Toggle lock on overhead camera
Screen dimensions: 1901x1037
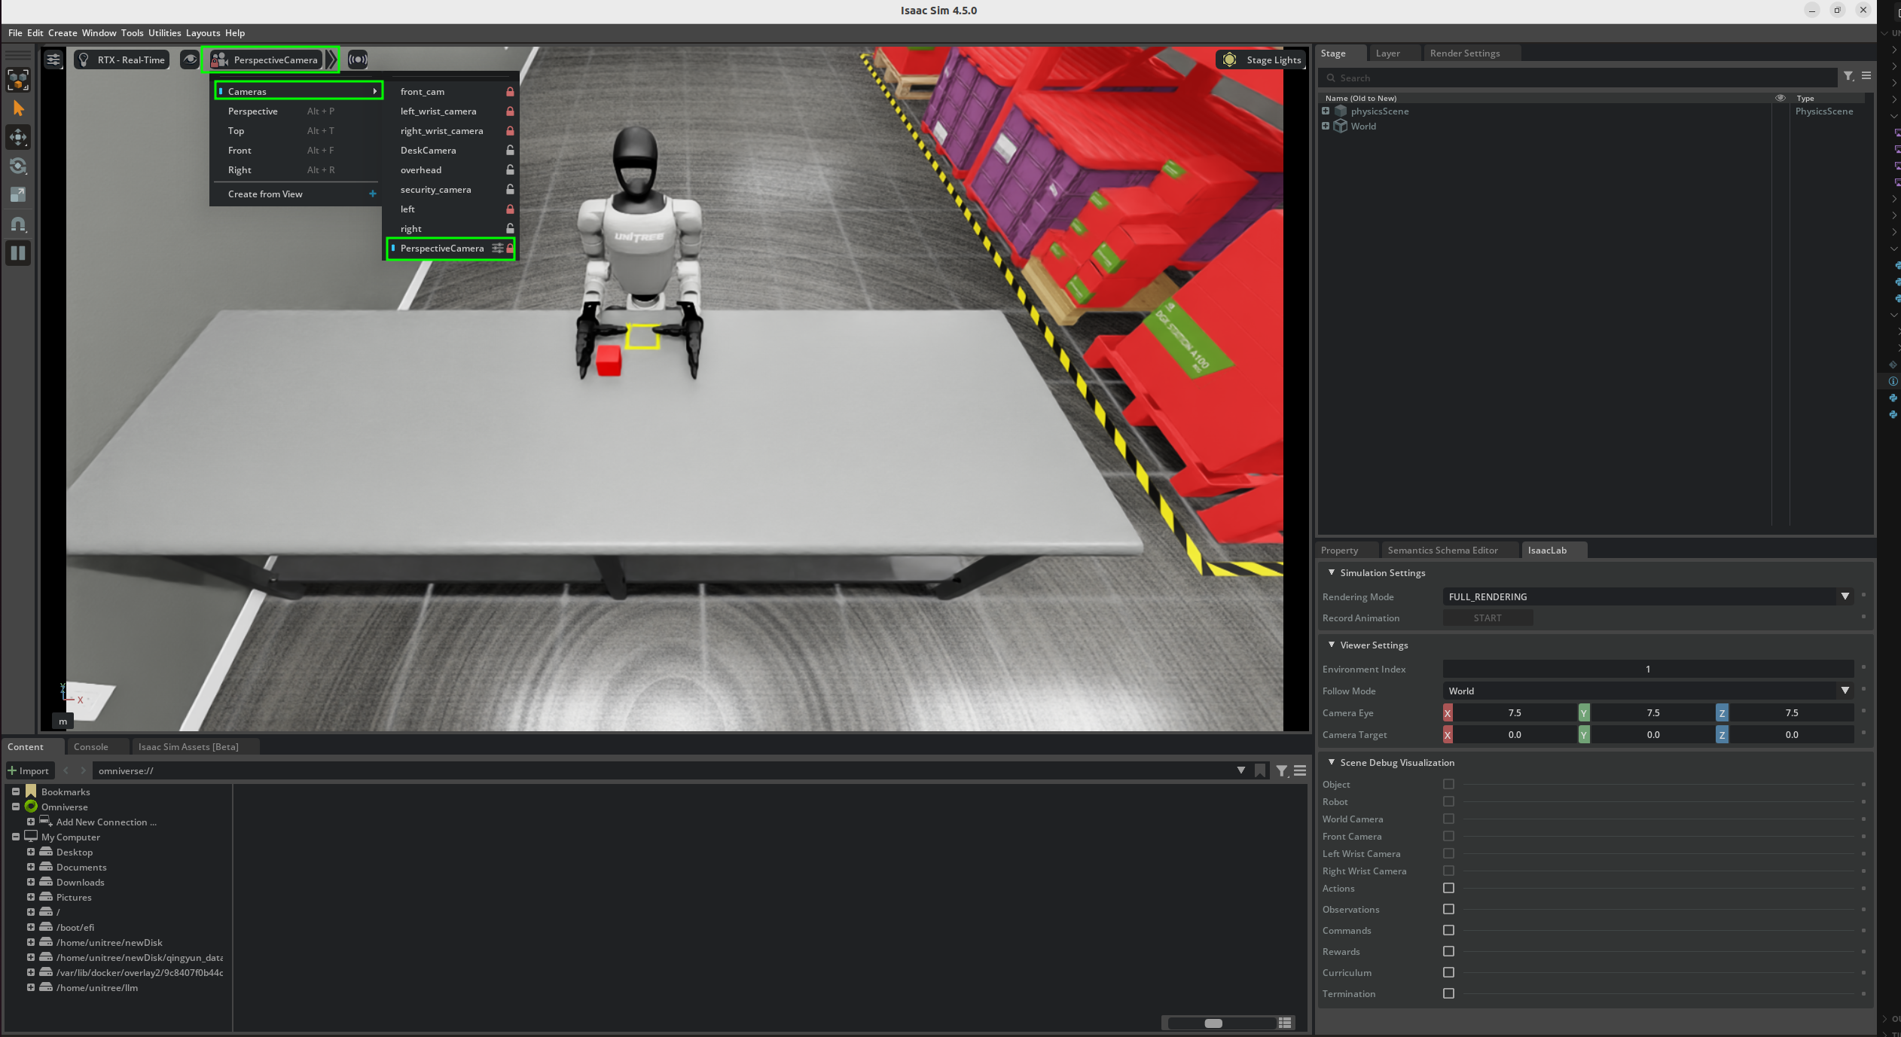(510, 170)
